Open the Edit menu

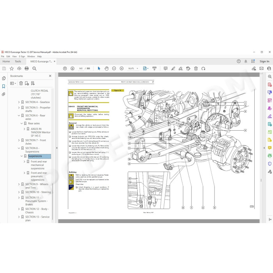pos(8,57)
